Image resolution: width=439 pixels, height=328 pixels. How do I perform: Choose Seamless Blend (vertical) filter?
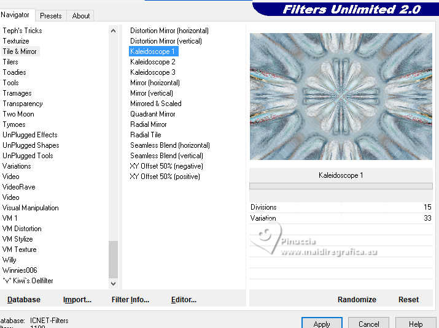[166, 156]
